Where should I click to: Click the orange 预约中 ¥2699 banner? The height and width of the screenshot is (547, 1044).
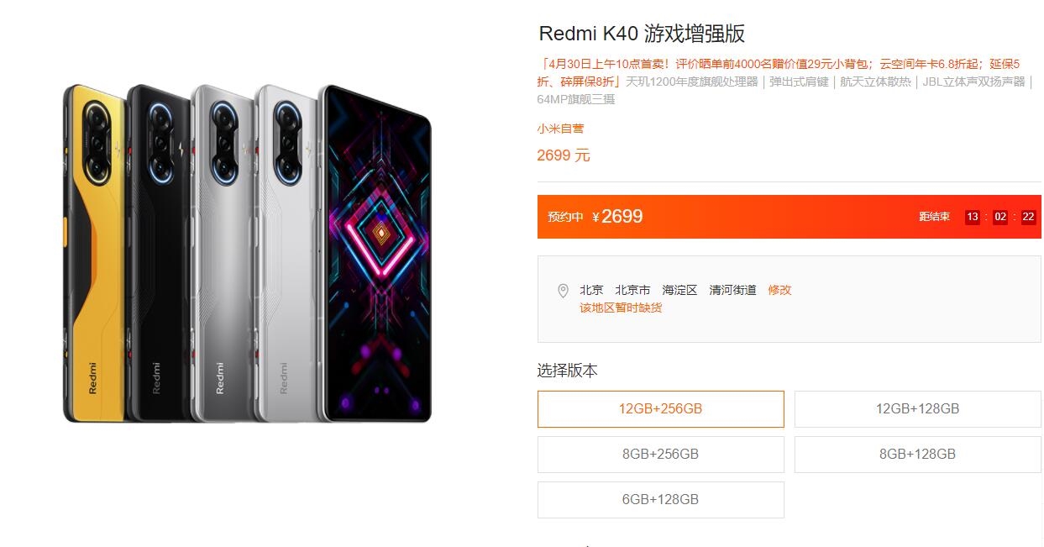[790, 217]
